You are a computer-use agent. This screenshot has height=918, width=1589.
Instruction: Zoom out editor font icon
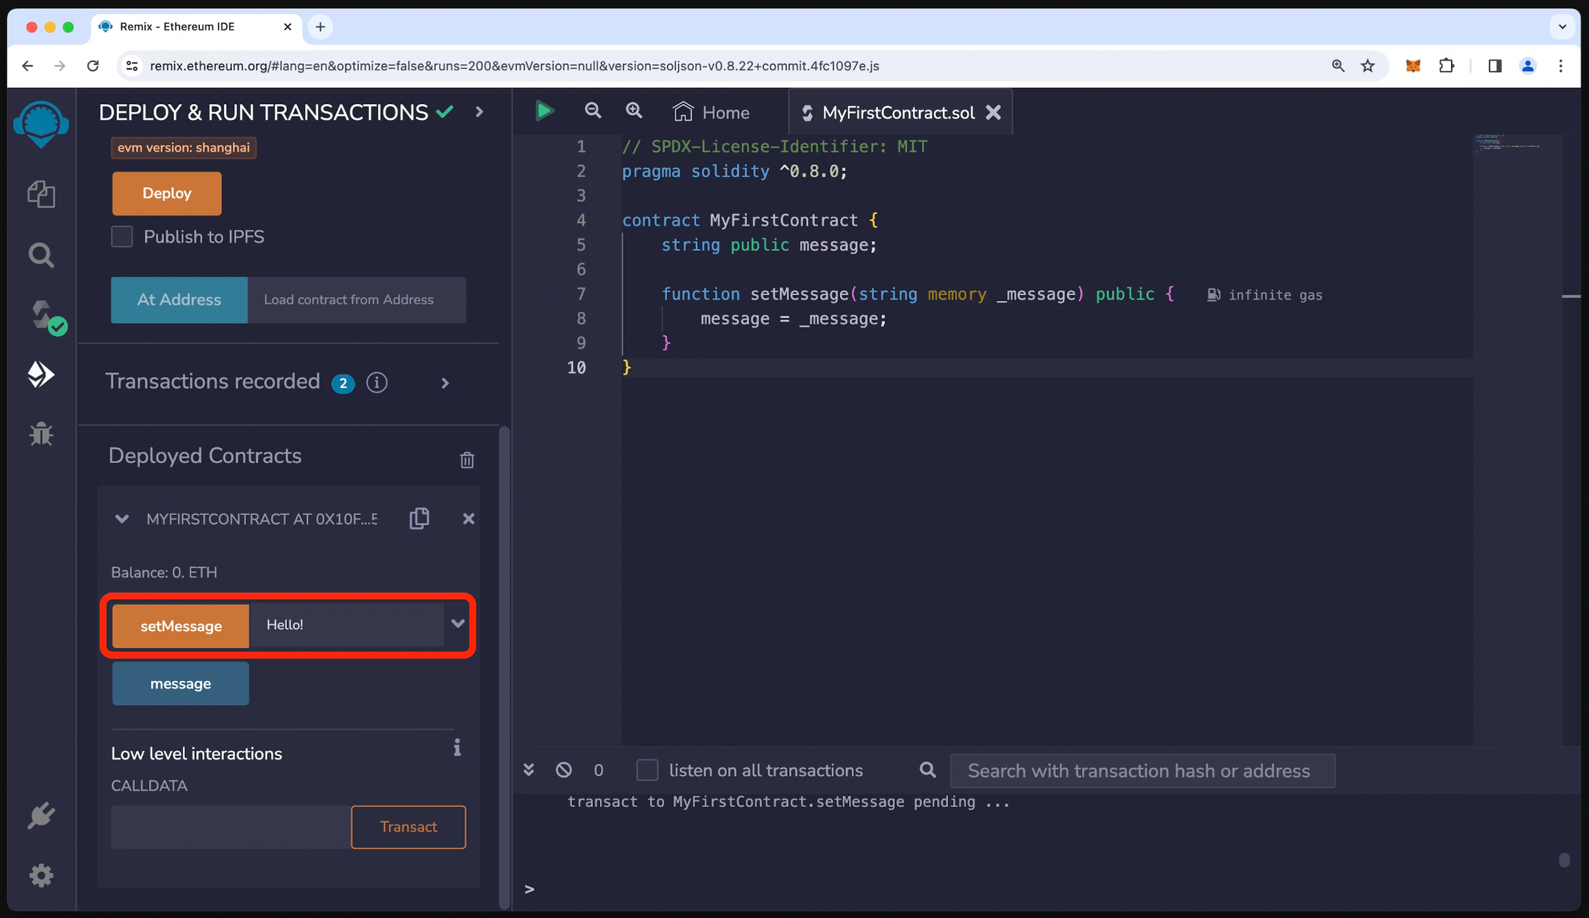tap(592, 111)
